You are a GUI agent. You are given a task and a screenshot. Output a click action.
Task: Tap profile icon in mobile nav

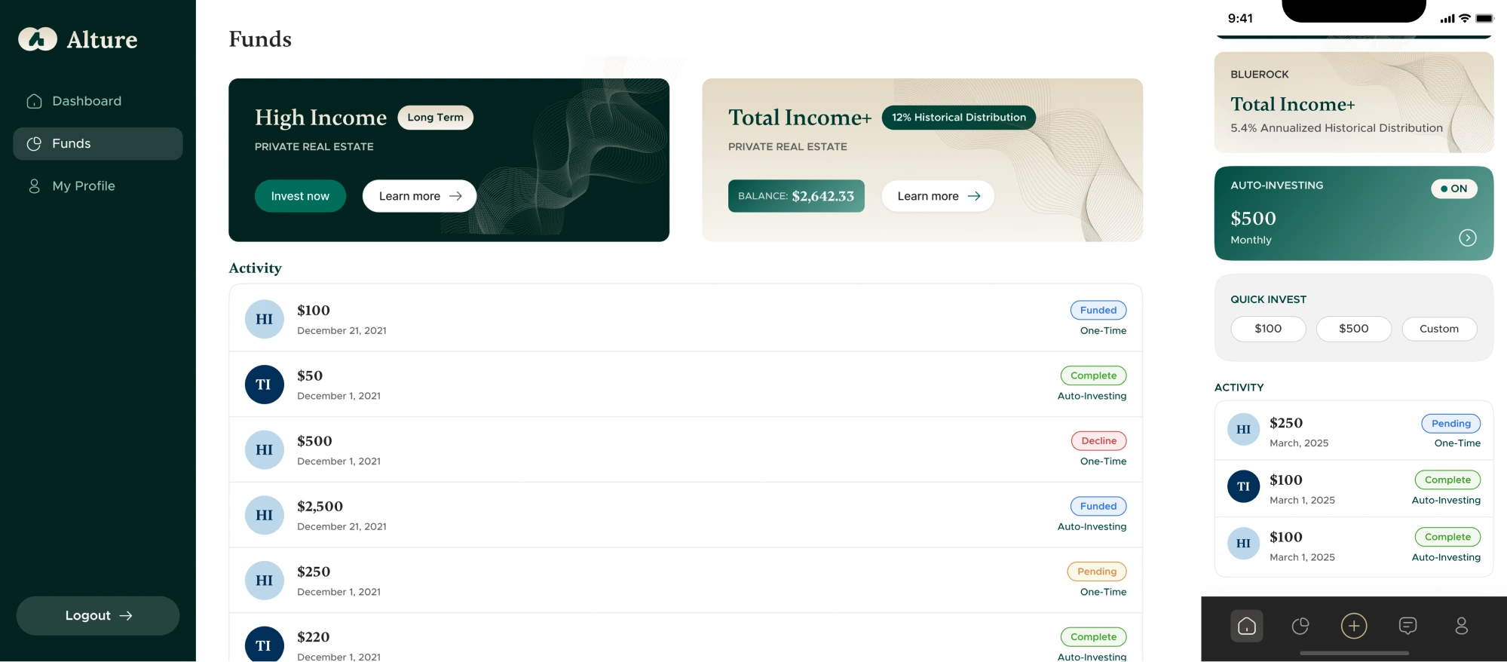coord(1462,626)
